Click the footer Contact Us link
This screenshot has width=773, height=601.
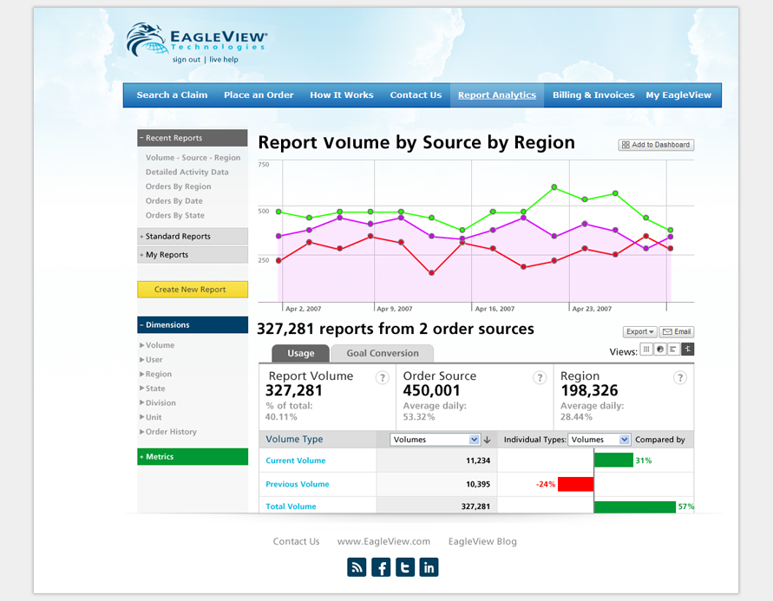point(297,541)
